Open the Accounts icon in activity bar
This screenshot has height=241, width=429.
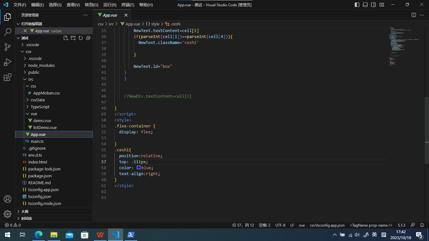[x=8, y=199]
